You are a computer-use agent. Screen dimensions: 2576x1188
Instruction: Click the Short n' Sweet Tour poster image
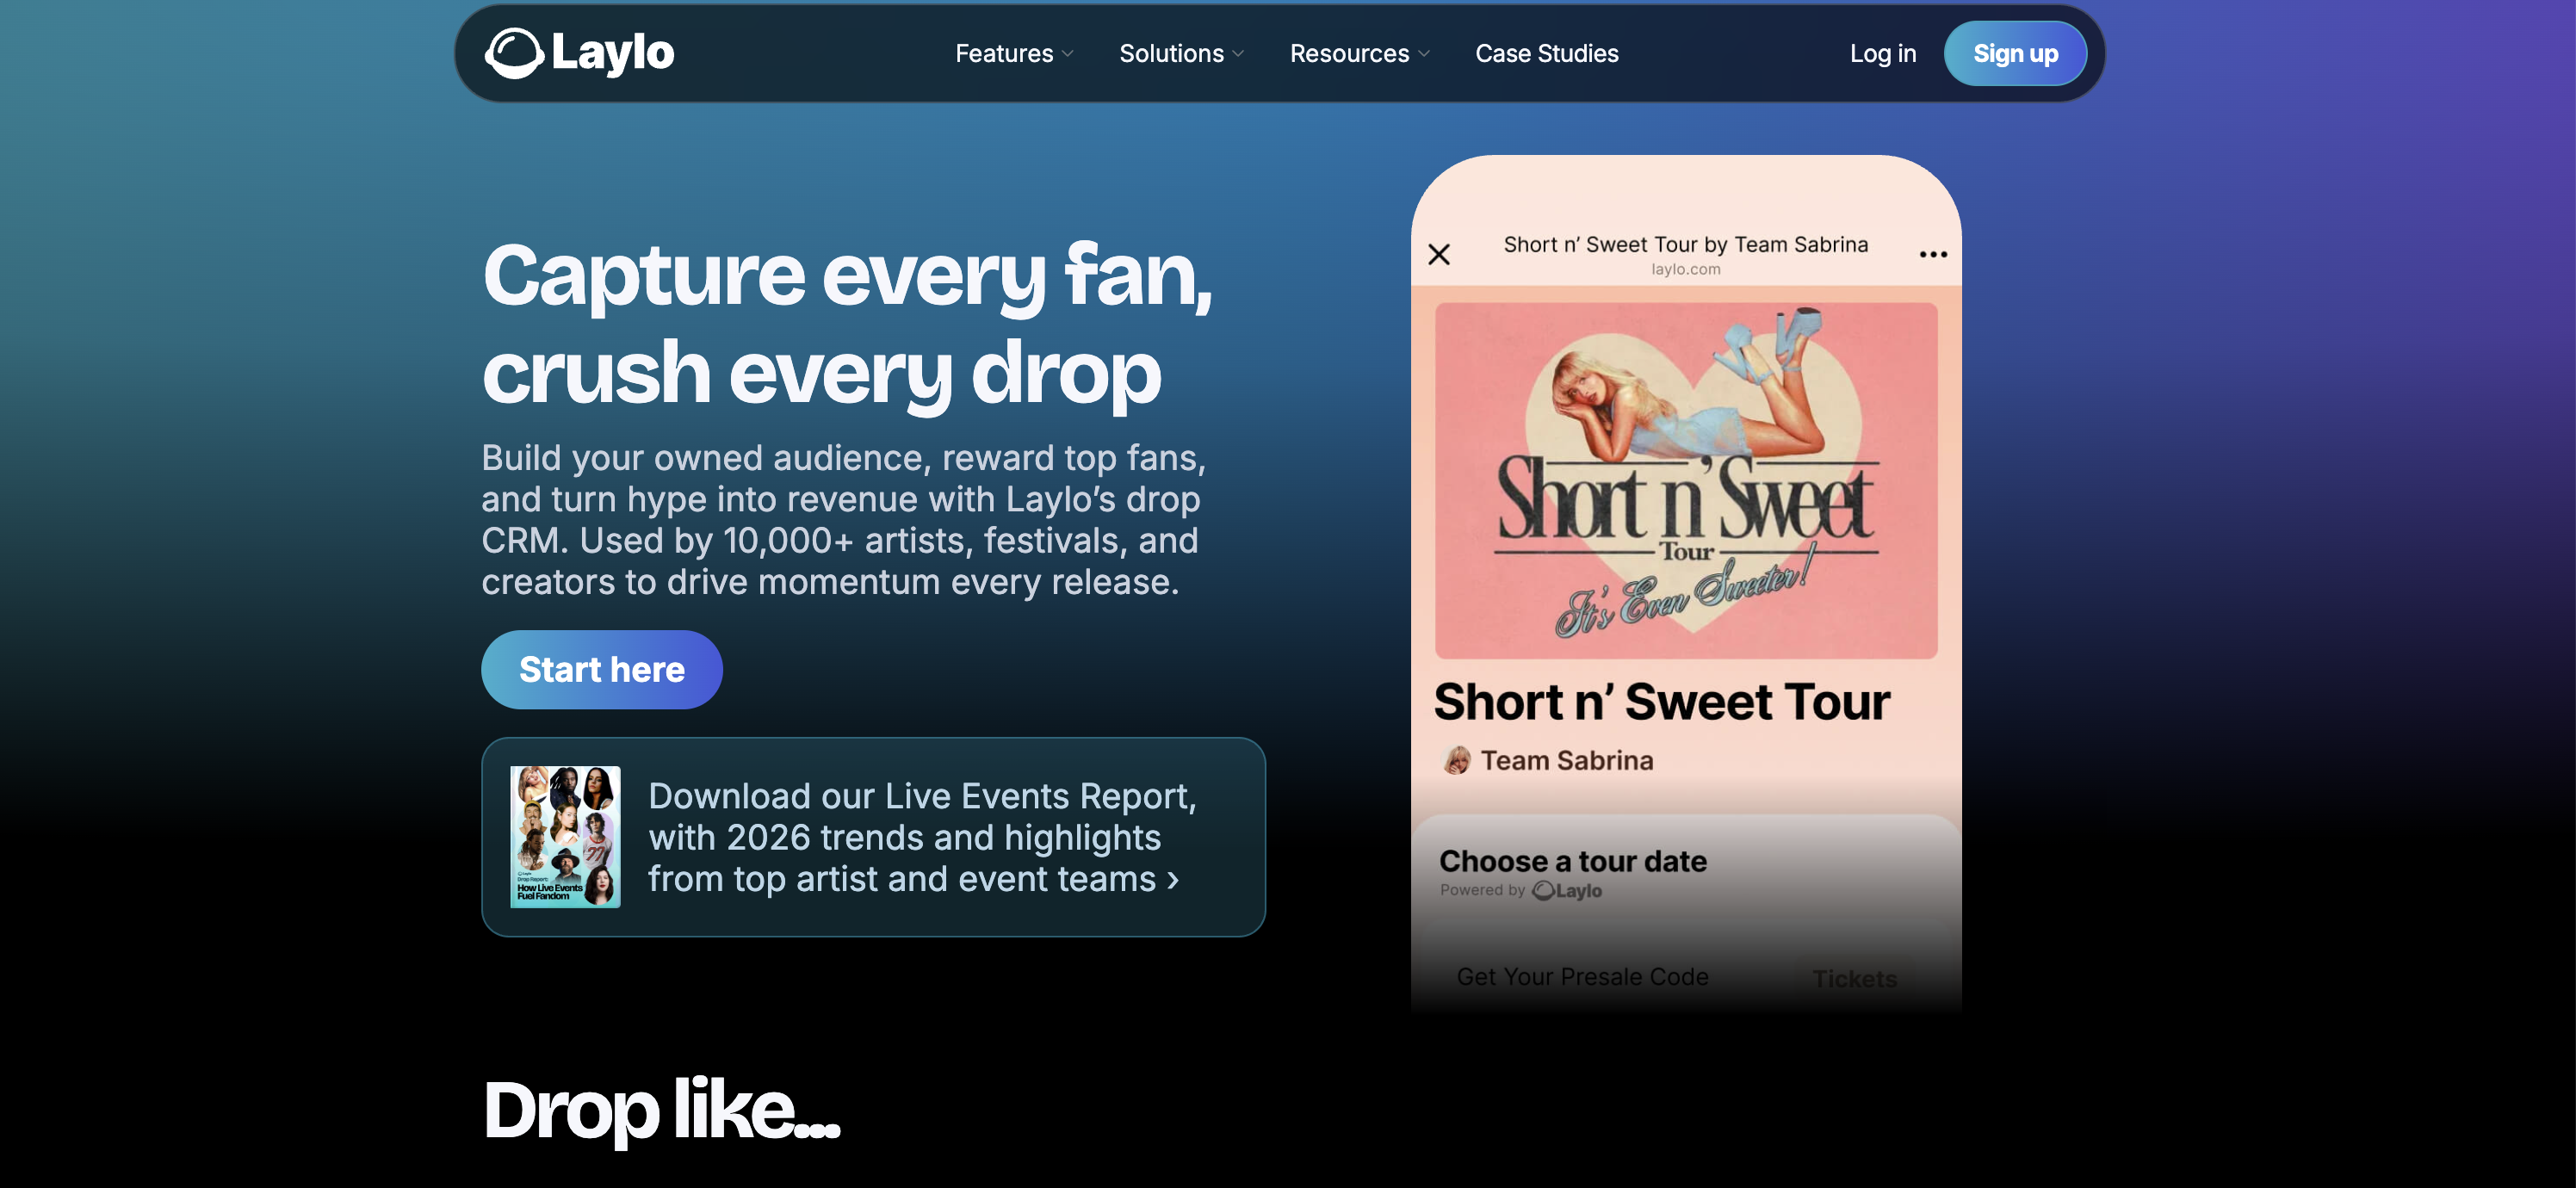pos(1686,480)
